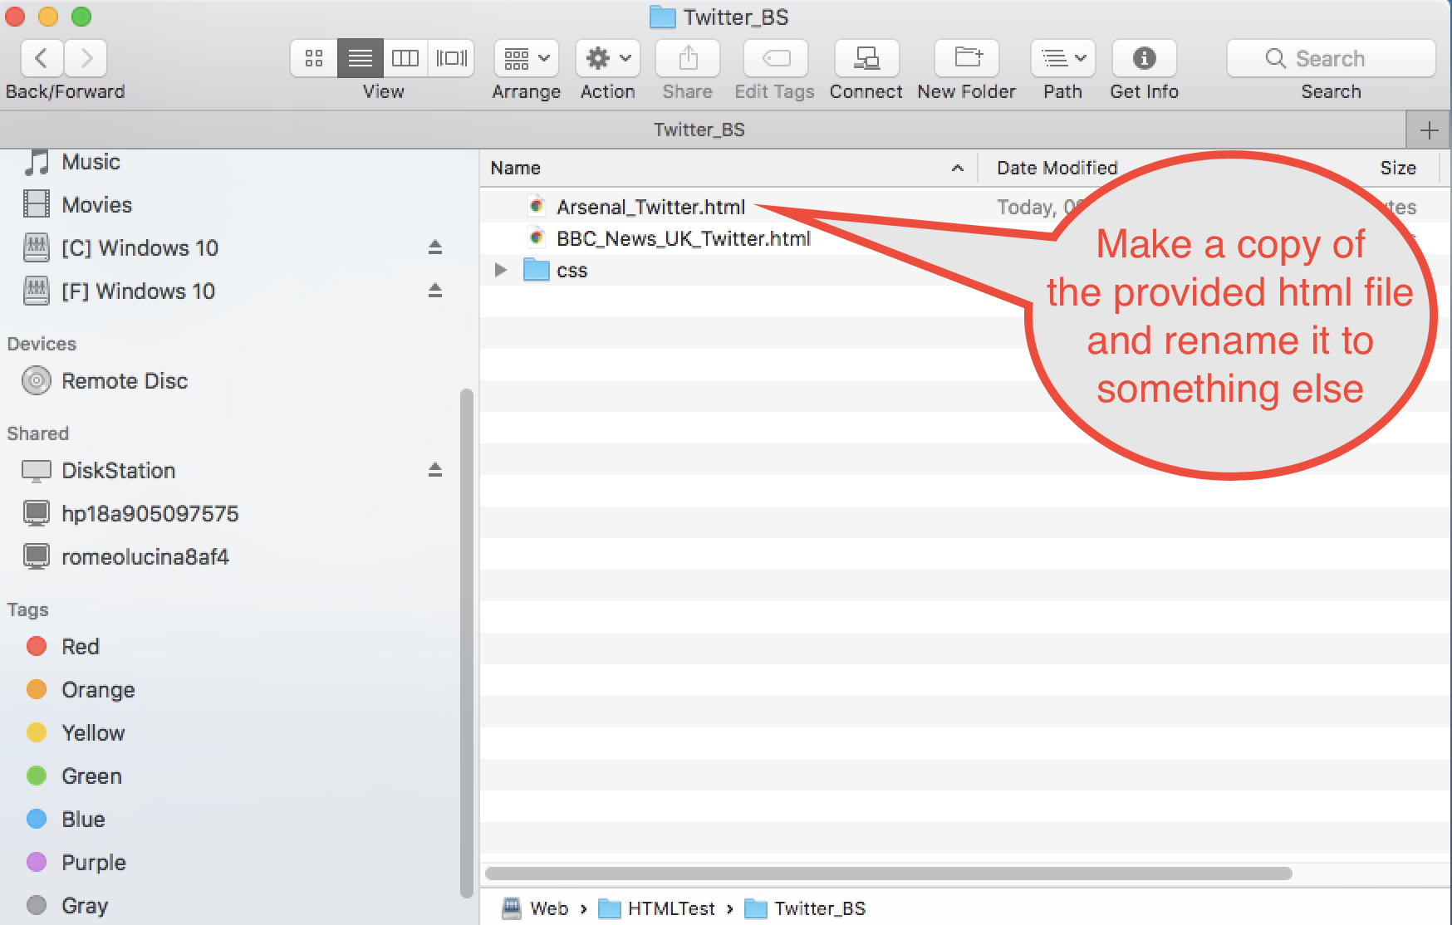Viewport: 1452px width, 925px height.
Task: Select the css folder row
Action: (x=965, y=270)
